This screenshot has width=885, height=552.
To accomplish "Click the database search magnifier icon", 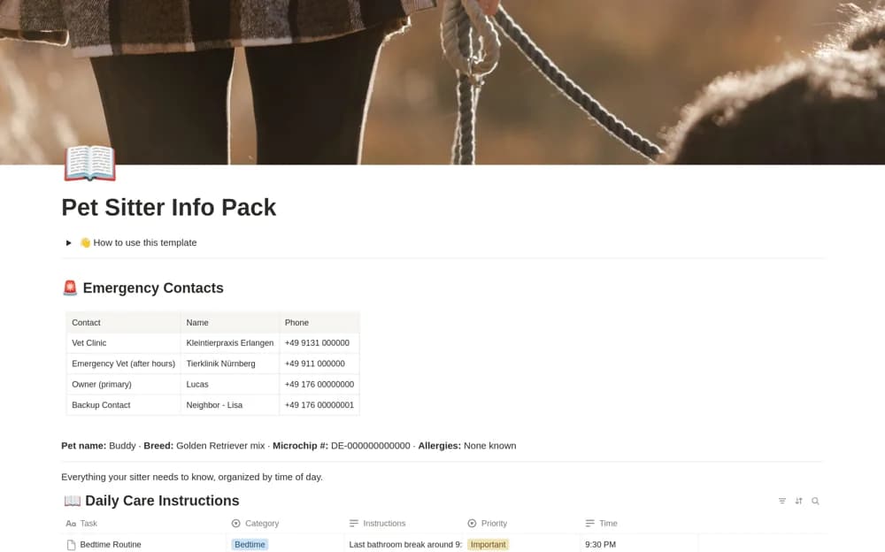I will (815, 501).
